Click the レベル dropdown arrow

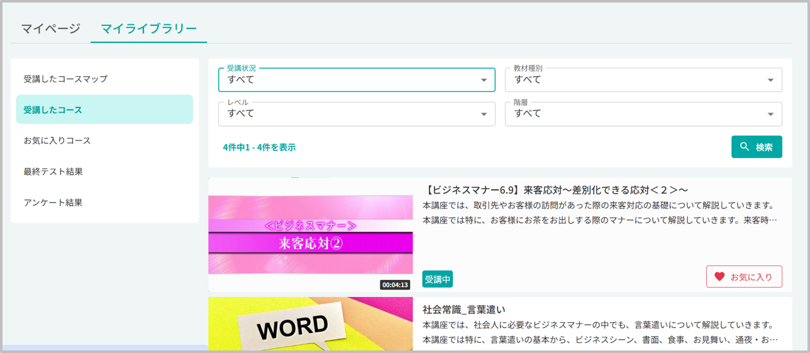pos(484,114)
